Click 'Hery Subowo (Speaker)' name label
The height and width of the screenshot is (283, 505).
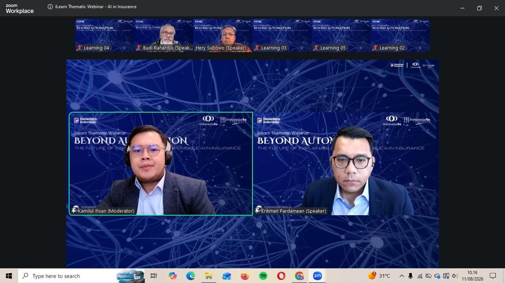221,48
